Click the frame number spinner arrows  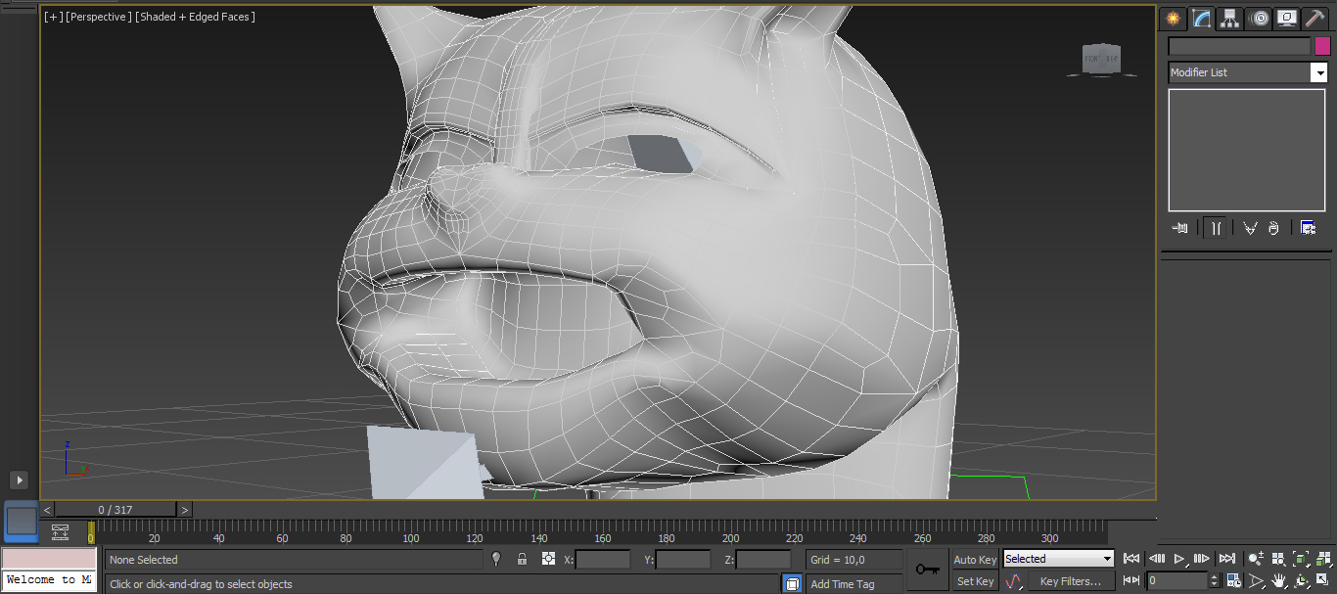click(1214, 581)
